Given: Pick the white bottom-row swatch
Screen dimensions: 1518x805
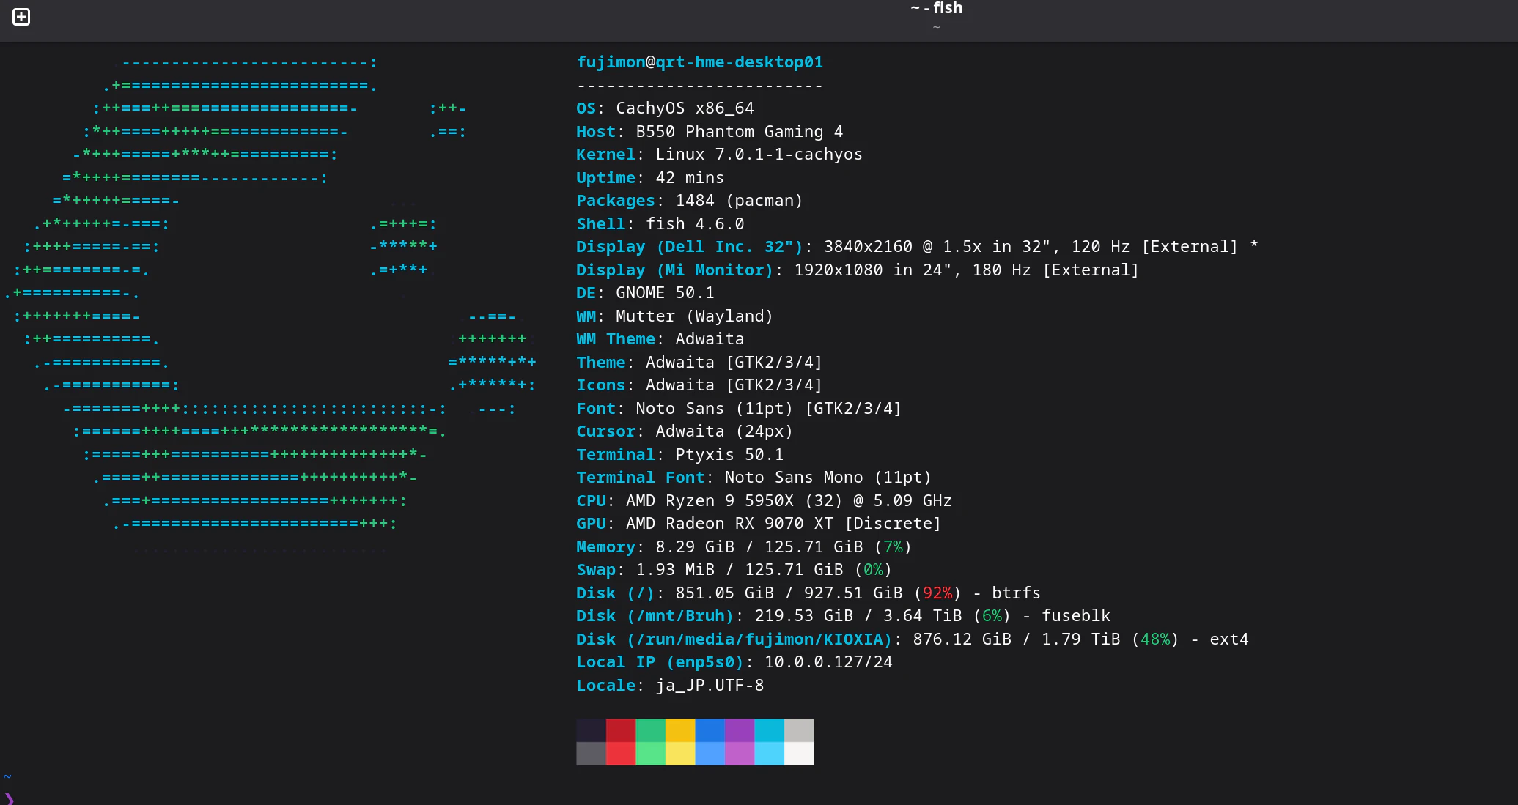Looking at the screenshot, I should pos(799,754).
